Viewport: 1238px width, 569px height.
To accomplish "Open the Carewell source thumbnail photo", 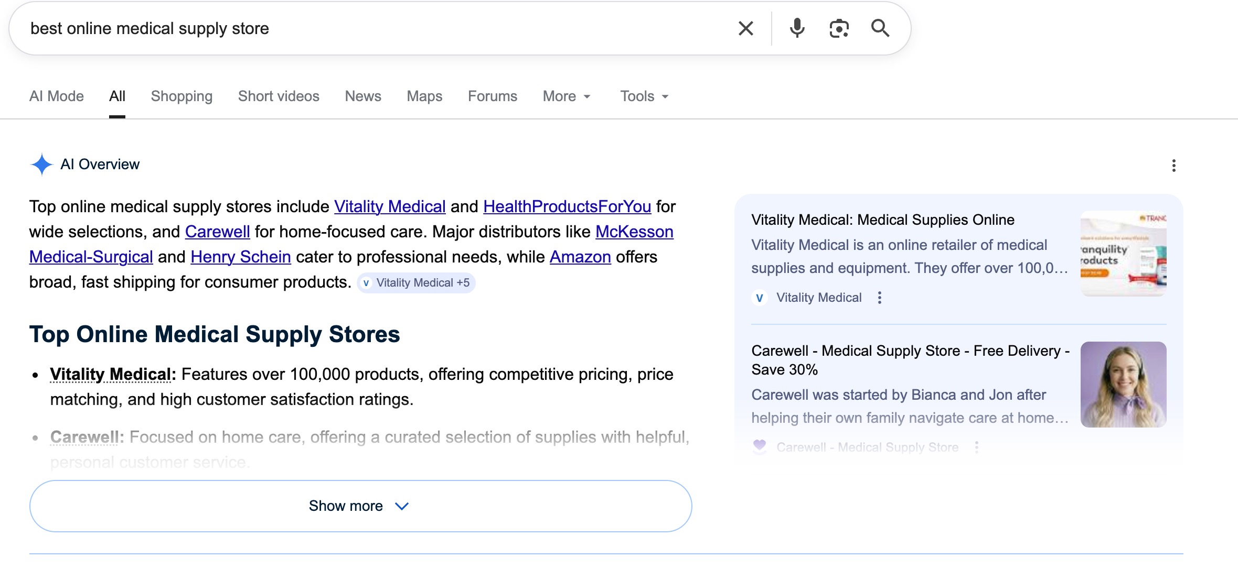I will (1123, 385).
